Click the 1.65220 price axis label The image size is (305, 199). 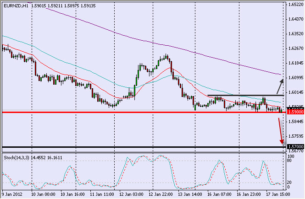(295, 5)
